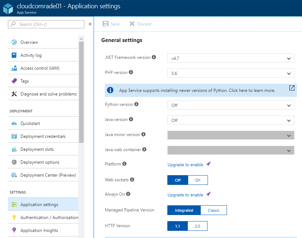This screenshot has height=238, width=302.
Task: Click the info icon next to Java minor version
Action: pos(143,134)
